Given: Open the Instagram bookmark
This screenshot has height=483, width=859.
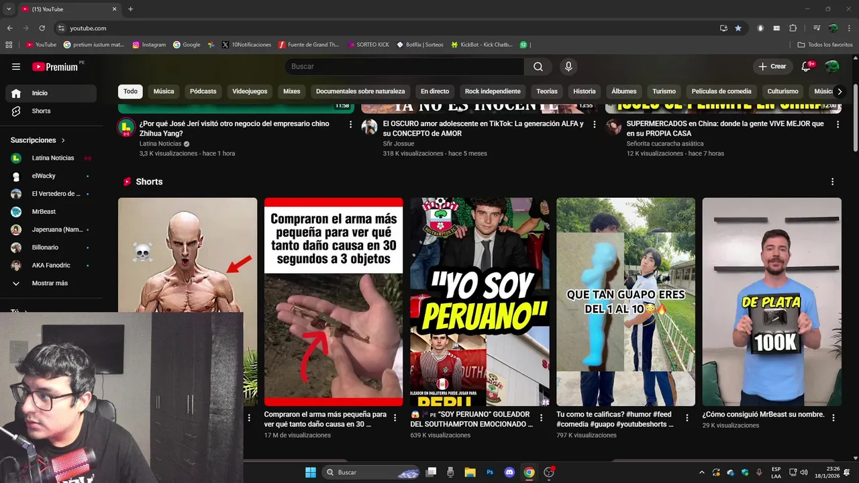Looking at the screenshot, I should point(149,45).
